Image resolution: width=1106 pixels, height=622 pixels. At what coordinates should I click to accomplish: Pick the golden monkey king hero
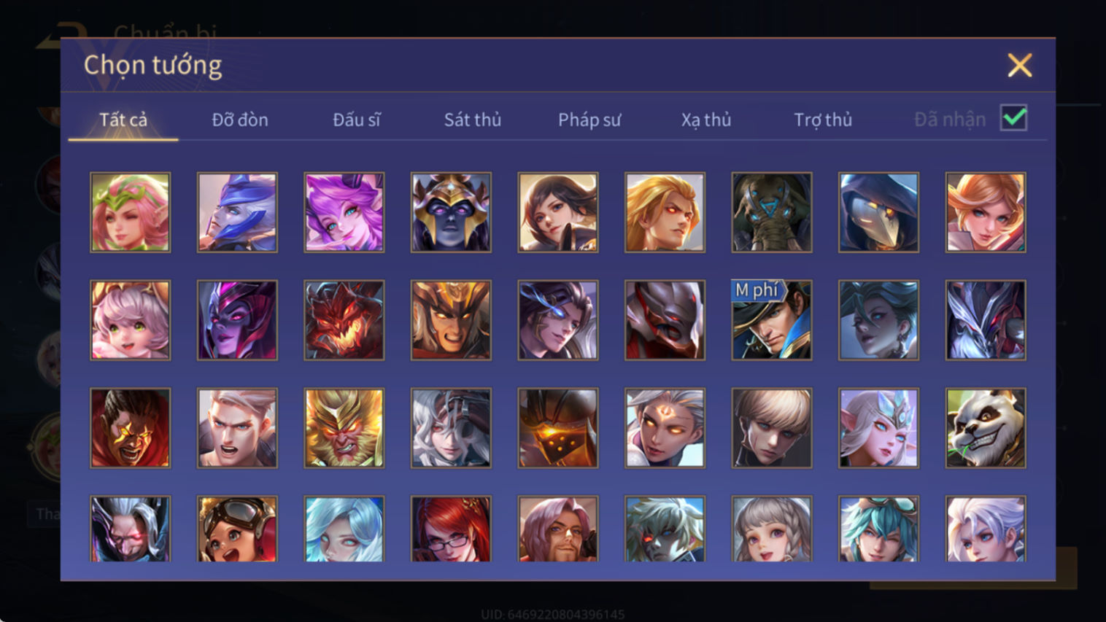pos(344,428)
